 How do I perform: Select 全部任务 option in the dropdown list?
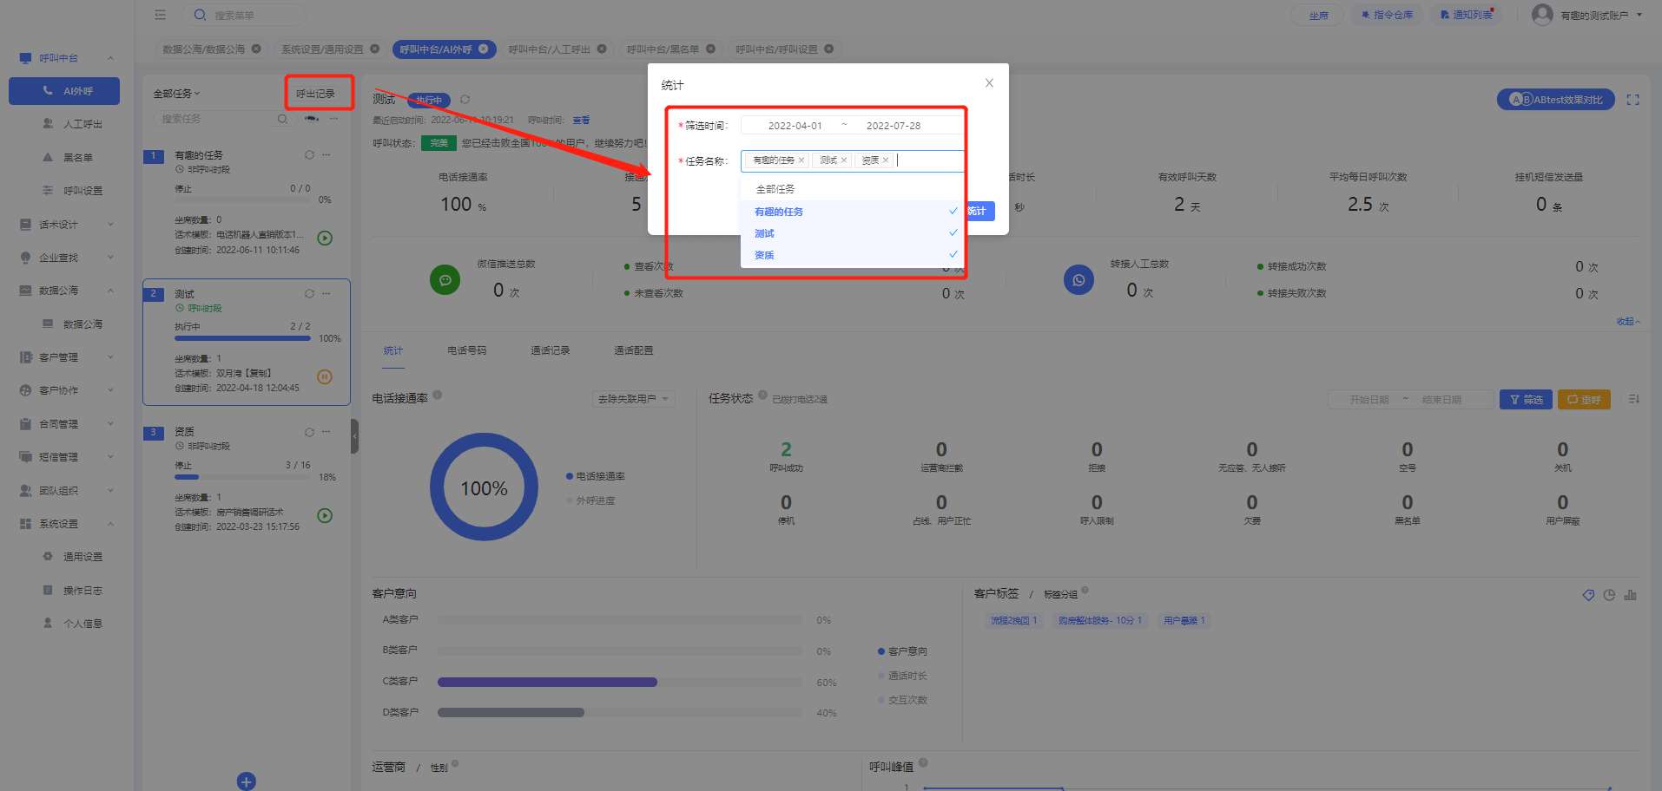coord(852,189)
